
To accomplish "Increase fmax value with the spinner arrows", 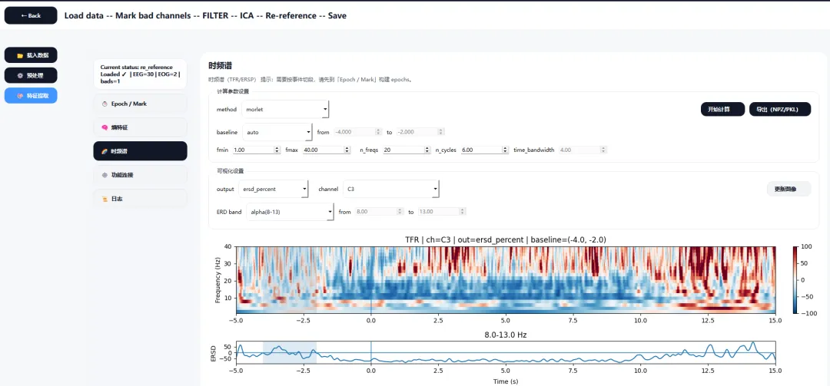I will (348, 148).
